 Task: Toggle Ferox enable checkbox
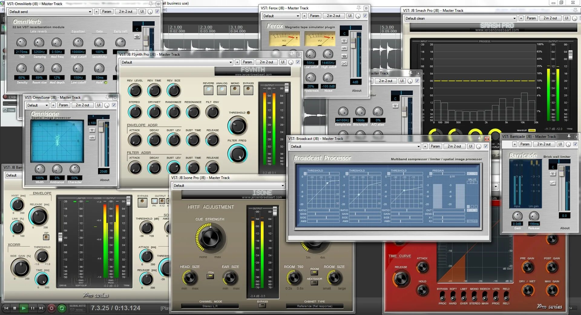pyautogui.click(x=365, y=16)
